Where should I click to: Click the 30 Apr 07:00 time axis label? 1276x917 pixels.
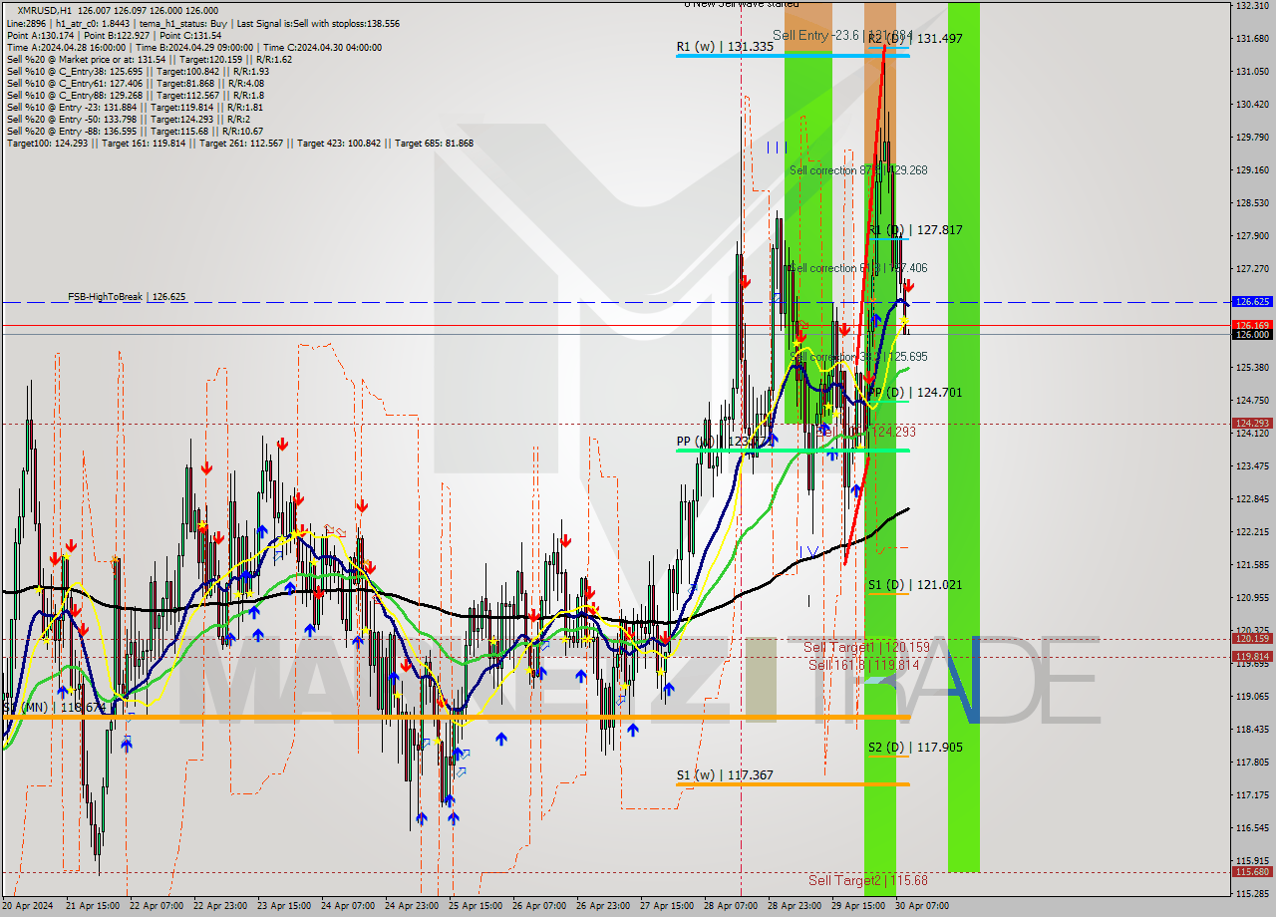point(923,906)
